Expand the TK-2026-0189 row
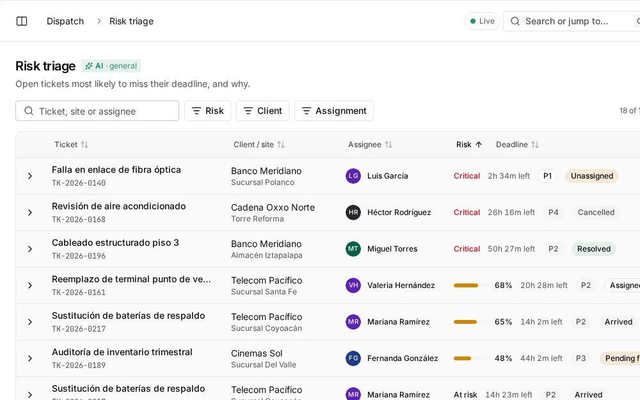 [30, 358]
